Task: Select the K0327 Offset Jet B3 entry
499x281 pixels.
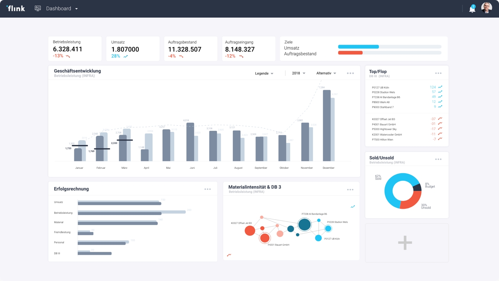Action: 406,119
